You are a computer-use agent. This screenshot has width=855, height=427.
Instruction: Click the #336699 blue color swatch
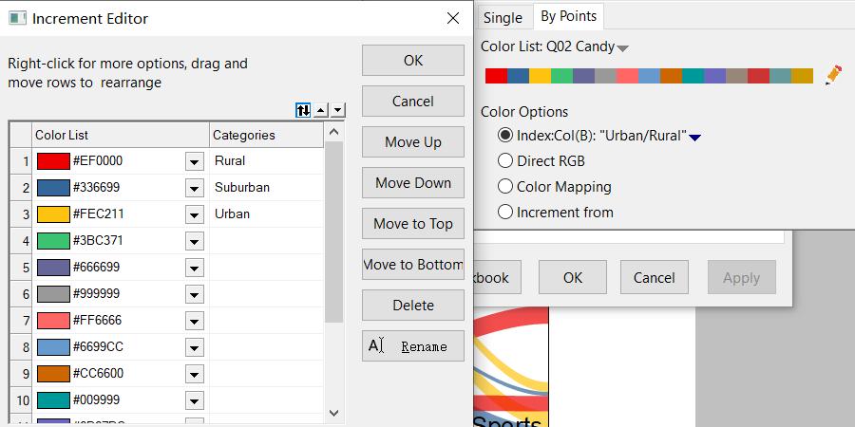click(x=53, y=188)
